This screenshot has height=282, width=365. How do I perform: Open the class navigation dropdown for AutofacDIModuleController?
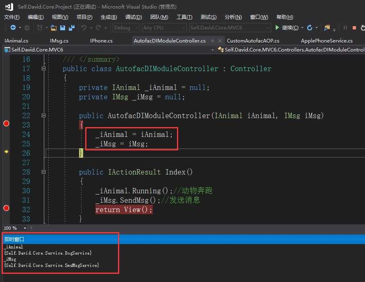[x=291, y=49]
